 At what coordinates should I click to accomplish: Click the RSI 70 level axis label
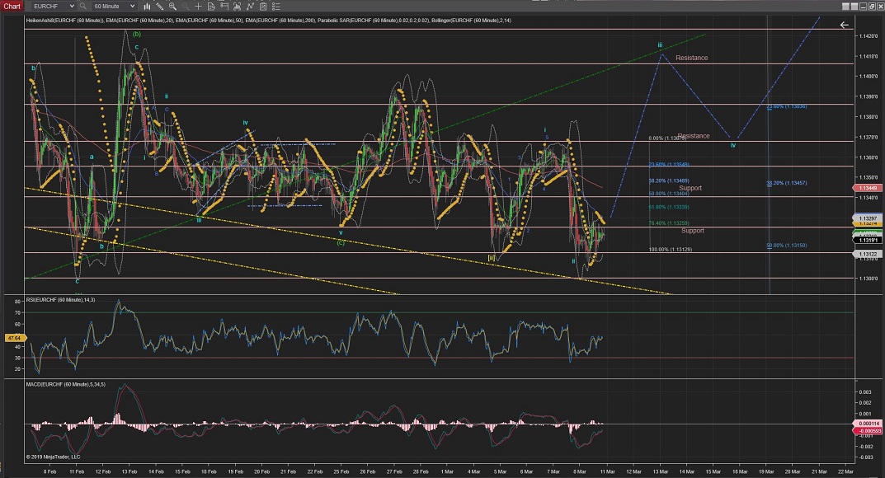(x=17, y=313)
